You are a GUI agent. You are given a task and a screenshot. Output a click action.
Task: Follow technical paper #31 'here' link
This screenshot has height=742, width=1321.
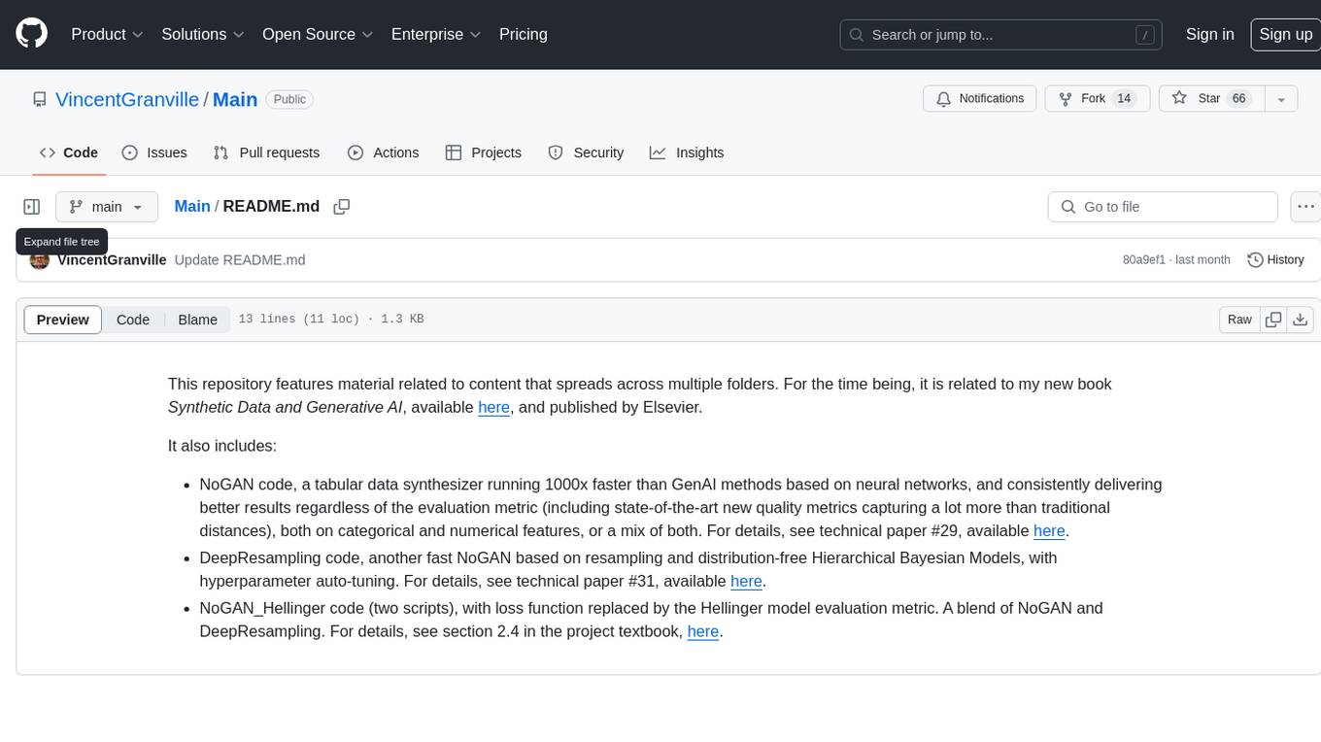tap(746, 581)
